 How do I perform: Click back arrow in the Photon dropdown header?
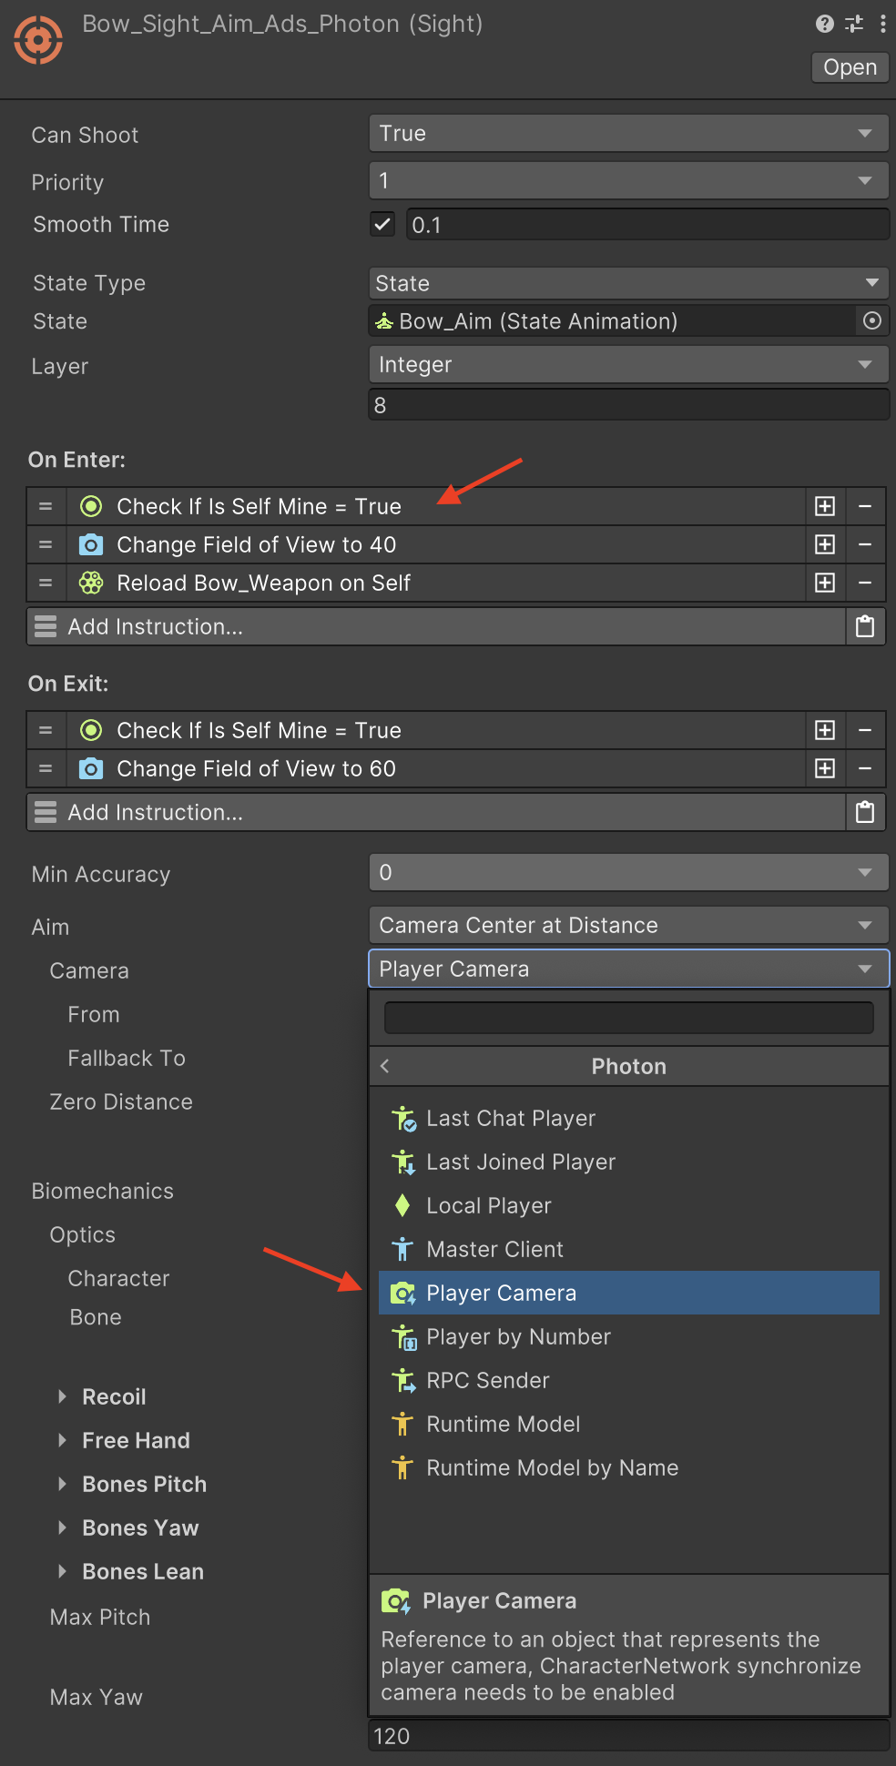pos(385,1066)
